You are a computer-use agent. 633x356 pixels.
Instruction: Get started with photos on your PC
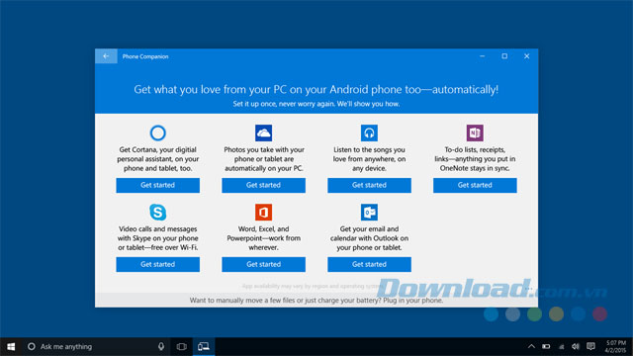point(264,185)
